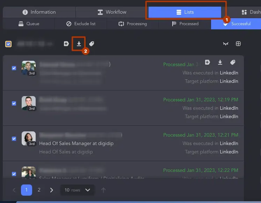
Task: Click the first row's add plus icon
Action: 208,62
